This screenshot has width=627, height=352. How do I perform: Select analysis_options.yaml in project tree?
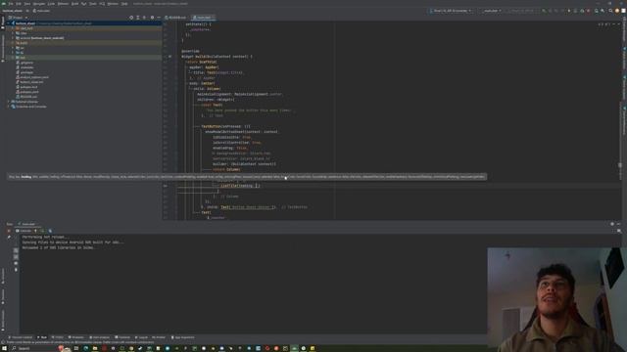click(33, 77)
